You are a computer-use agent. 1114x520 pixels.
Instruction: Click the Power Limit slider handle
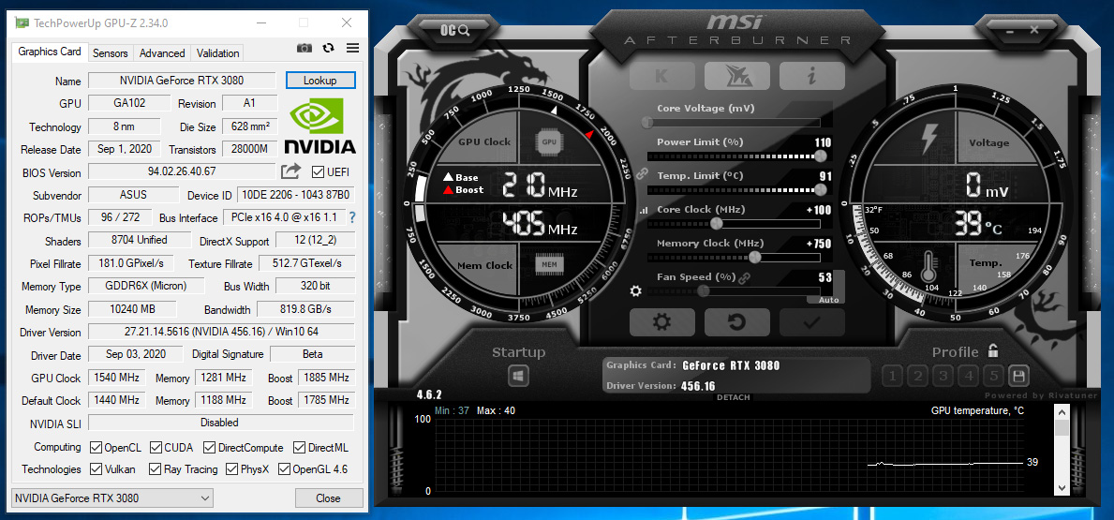click(x=821, y=156)
